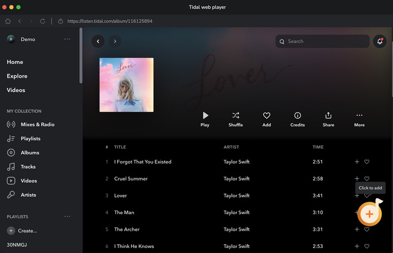
Task: Open the More options menu
Action: [360, 119]
